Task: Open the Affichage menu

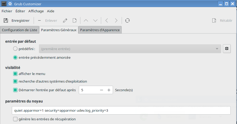Action: (x=36, y=11)
